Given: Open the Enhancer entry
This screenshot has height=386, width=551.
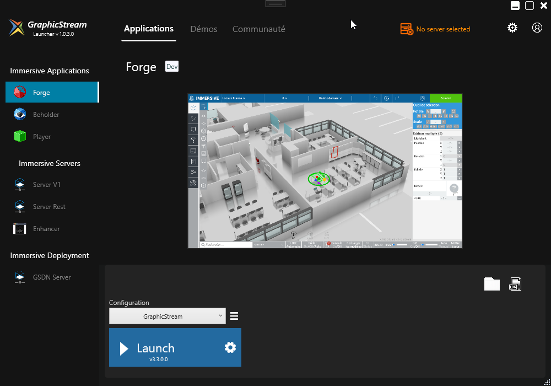Looking at the screenshot, I should (52, 228).
